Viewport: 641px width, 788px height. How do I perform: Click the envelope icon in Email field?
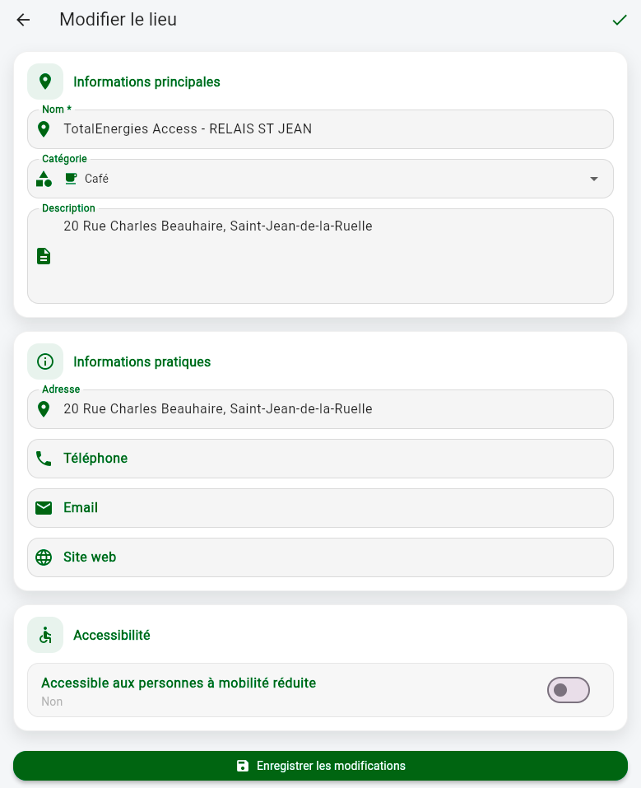coord(44,508)
